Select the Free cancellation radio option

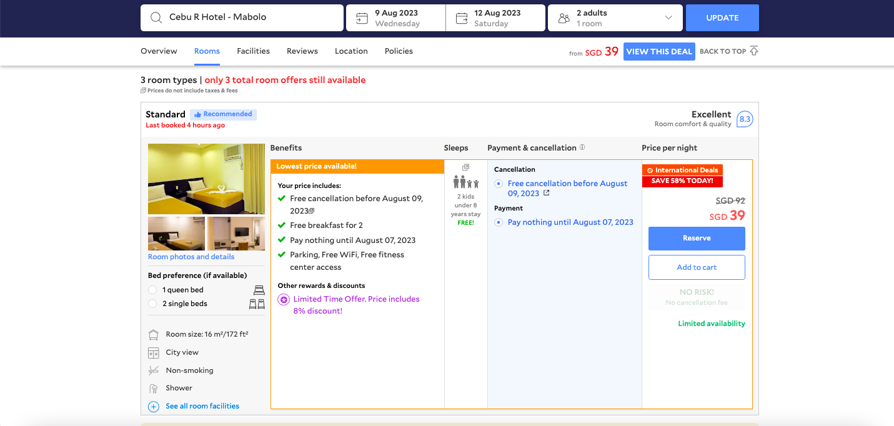pos(499,184)
